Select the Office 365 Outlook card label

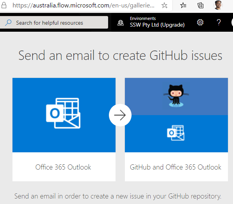63,167
